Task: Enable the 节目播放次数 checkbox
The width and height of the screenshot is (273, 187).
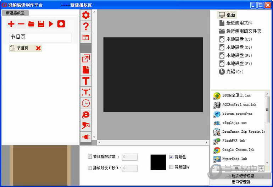Action: 90,156
